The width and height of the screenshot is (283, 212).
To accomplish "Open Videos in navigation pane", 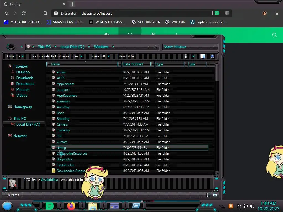I will pyautogui.click(x=22, y=95).
